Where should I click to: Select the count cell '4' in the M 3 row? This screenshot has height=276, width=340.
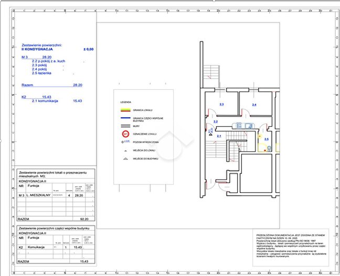[x=69, y=196]
